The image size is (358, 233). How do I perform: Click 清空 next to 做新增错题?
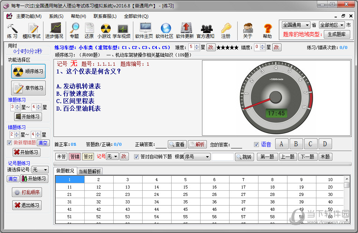click(x=43, y=142)
